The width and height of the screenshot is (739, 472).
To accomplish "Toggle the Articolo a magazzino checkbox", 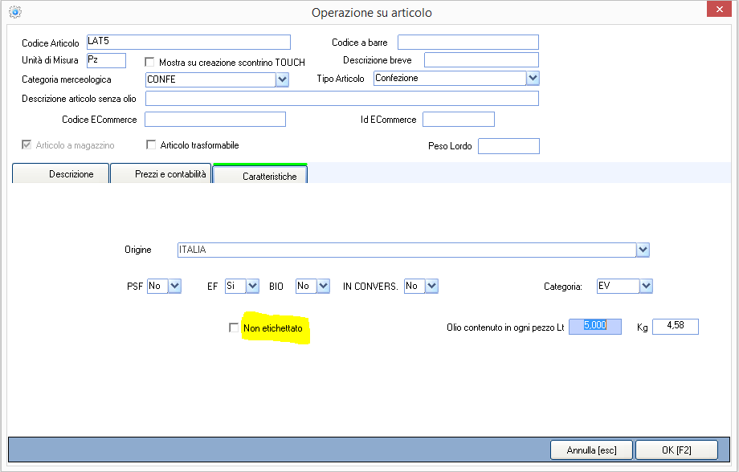I will pos(27,144).
